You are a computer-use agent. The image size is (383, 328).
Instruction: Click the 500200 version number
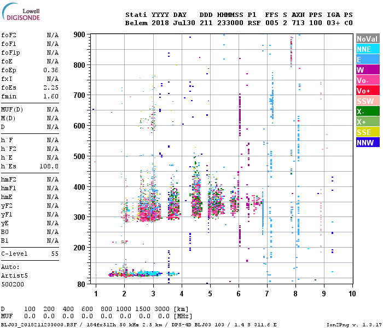point(13,284)
